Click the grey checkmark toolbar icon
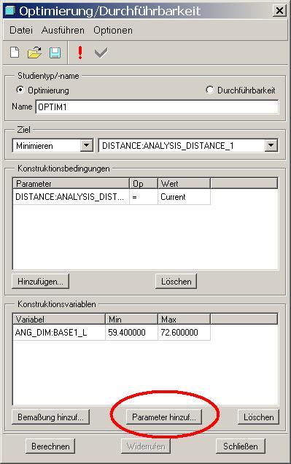This screenshot has width=291, height=464. [101, 53]
